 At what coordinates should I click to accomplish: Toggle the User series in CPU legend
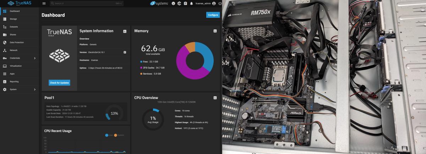pos(109,135)
